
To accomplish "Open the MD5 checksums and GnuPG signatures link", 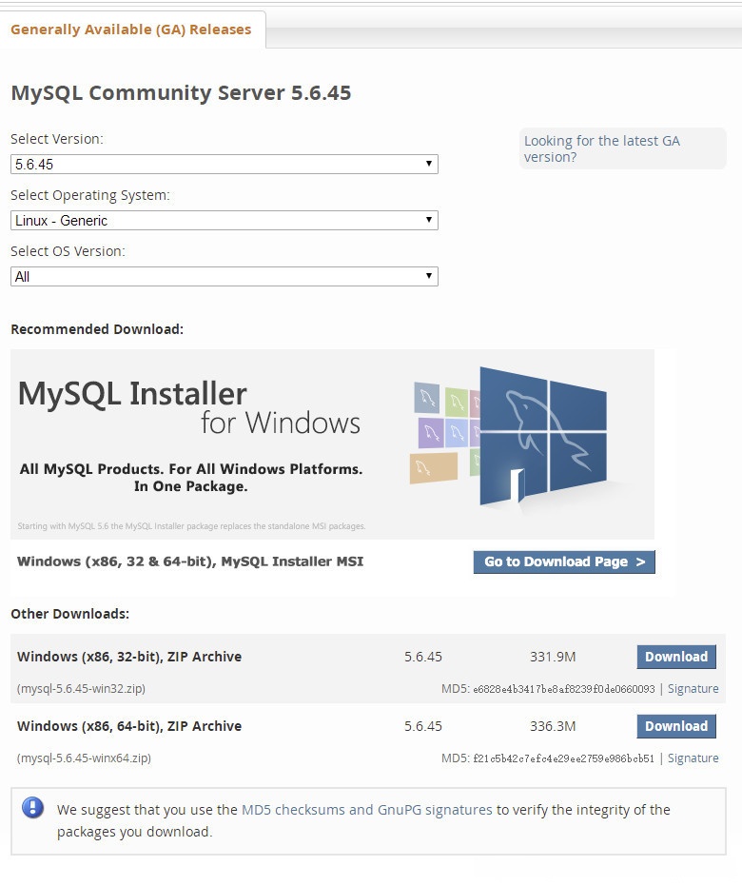I will pyautogui.click(x=367, y=810).
